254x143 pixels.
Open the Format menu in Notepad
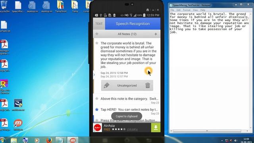(x=187, y=10)
